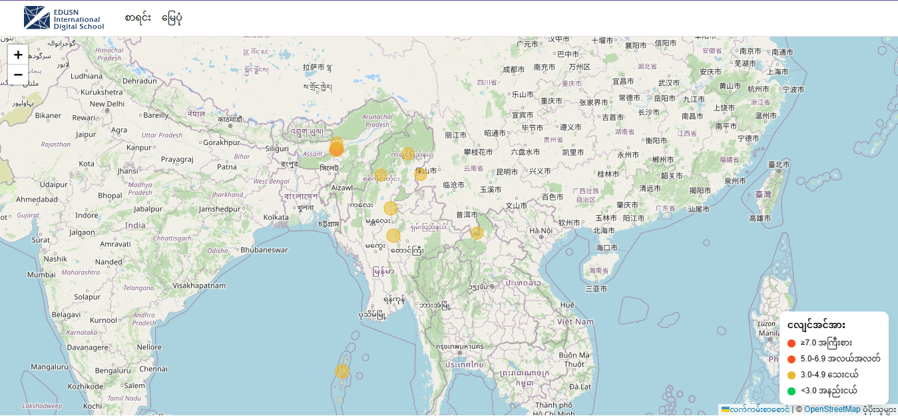The image size is (898, 420).
Task: Click the 上海市 city label
Action: click(778, 72)
